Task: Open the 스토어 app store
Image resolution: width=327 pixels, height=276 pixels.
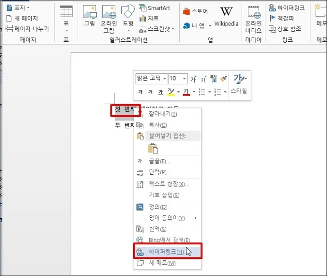Action: tap(195, 11)
